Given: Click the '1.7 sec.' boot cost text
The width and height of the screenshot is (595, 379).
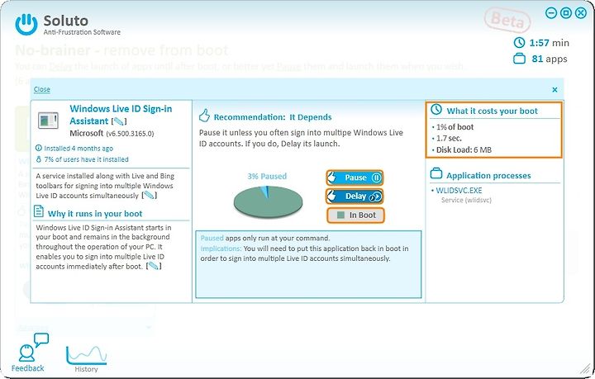Looking at the screenshot, I should coord(449,139).
